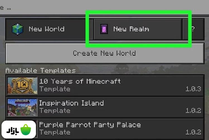
Task: Click the Bazaar Persian text logo
Action: [13, 131]
